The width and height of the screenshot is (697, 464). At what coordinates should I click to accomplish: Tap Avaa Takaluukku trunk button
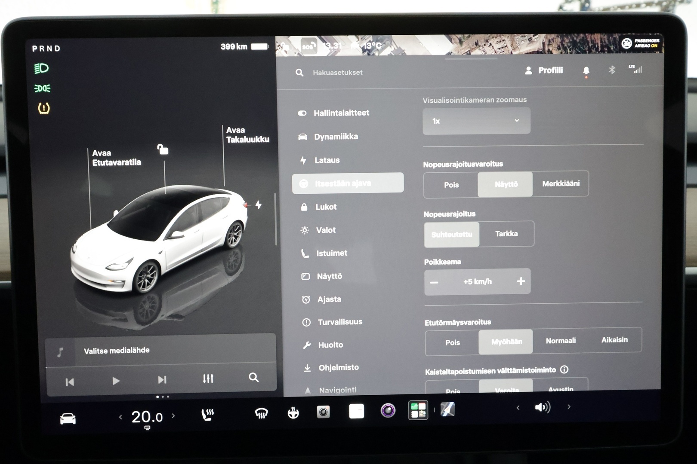coord(247,134)
